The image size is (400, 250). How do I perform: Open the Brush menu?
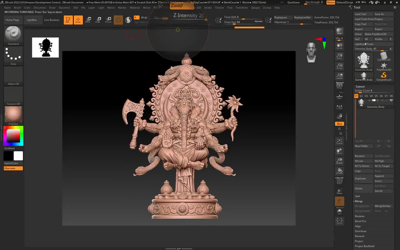[17, 7]
